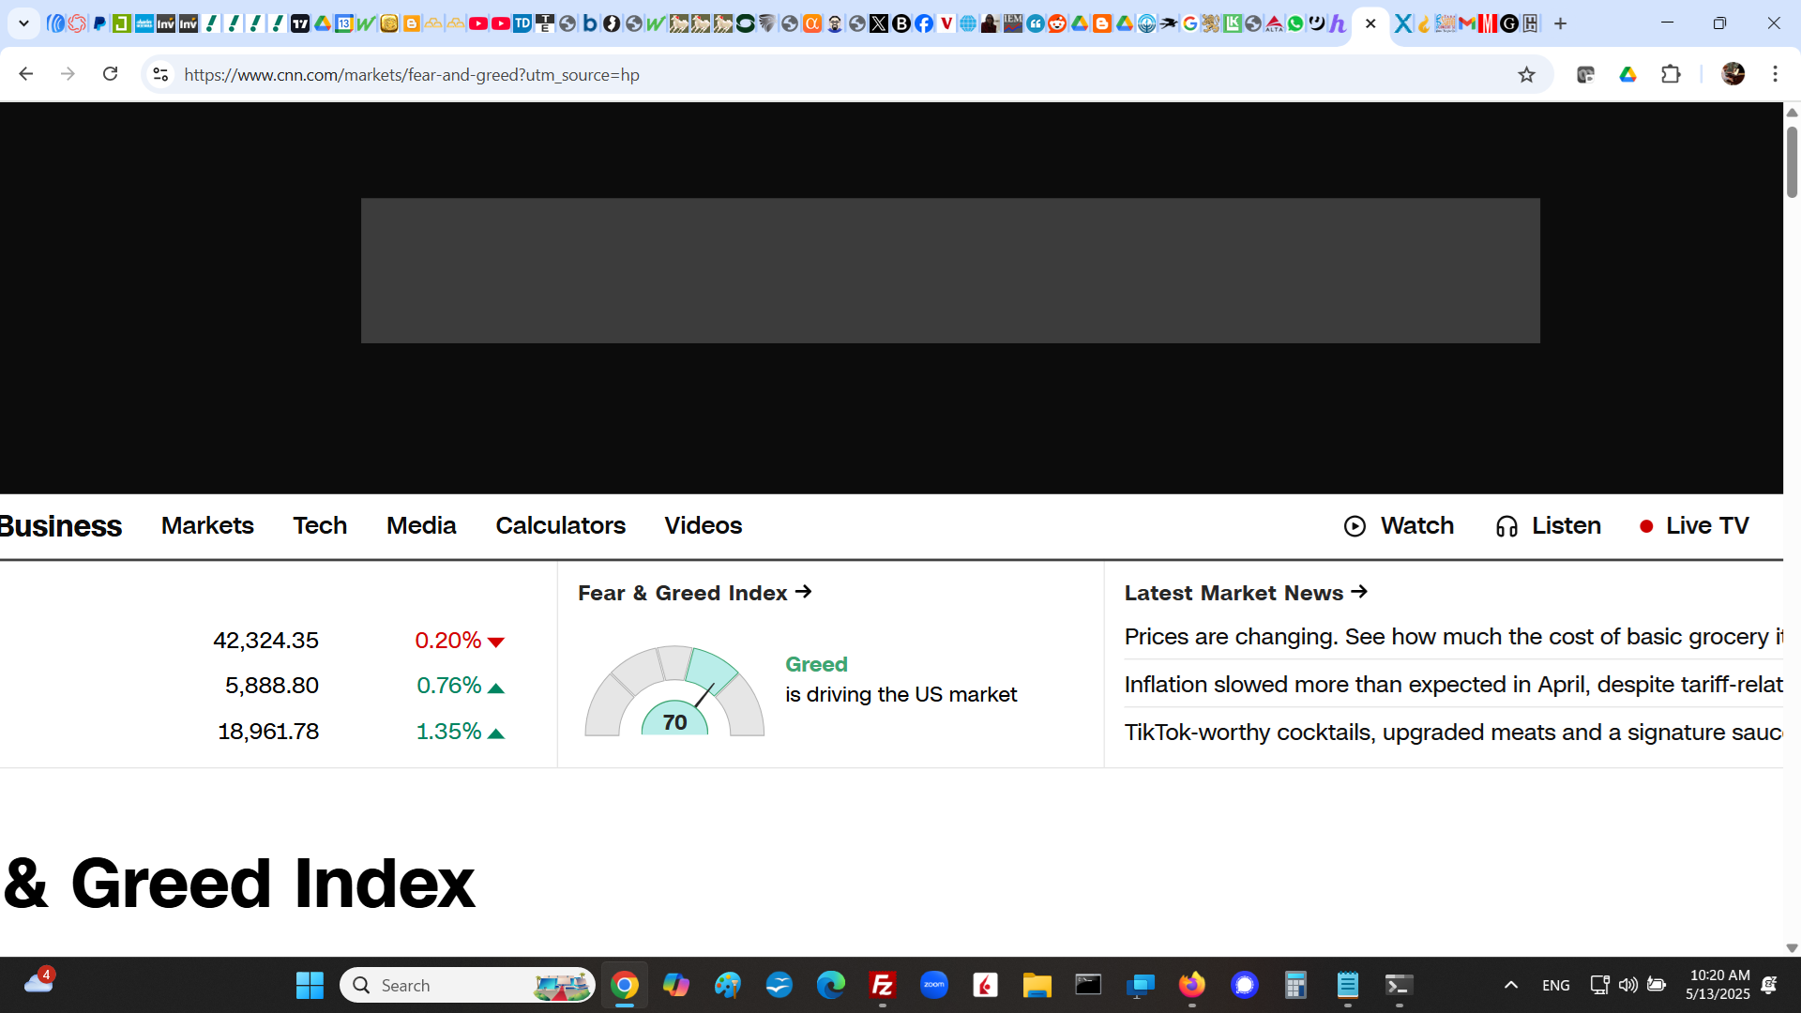
Task: Open the Videos section
Action: point(703,525)
